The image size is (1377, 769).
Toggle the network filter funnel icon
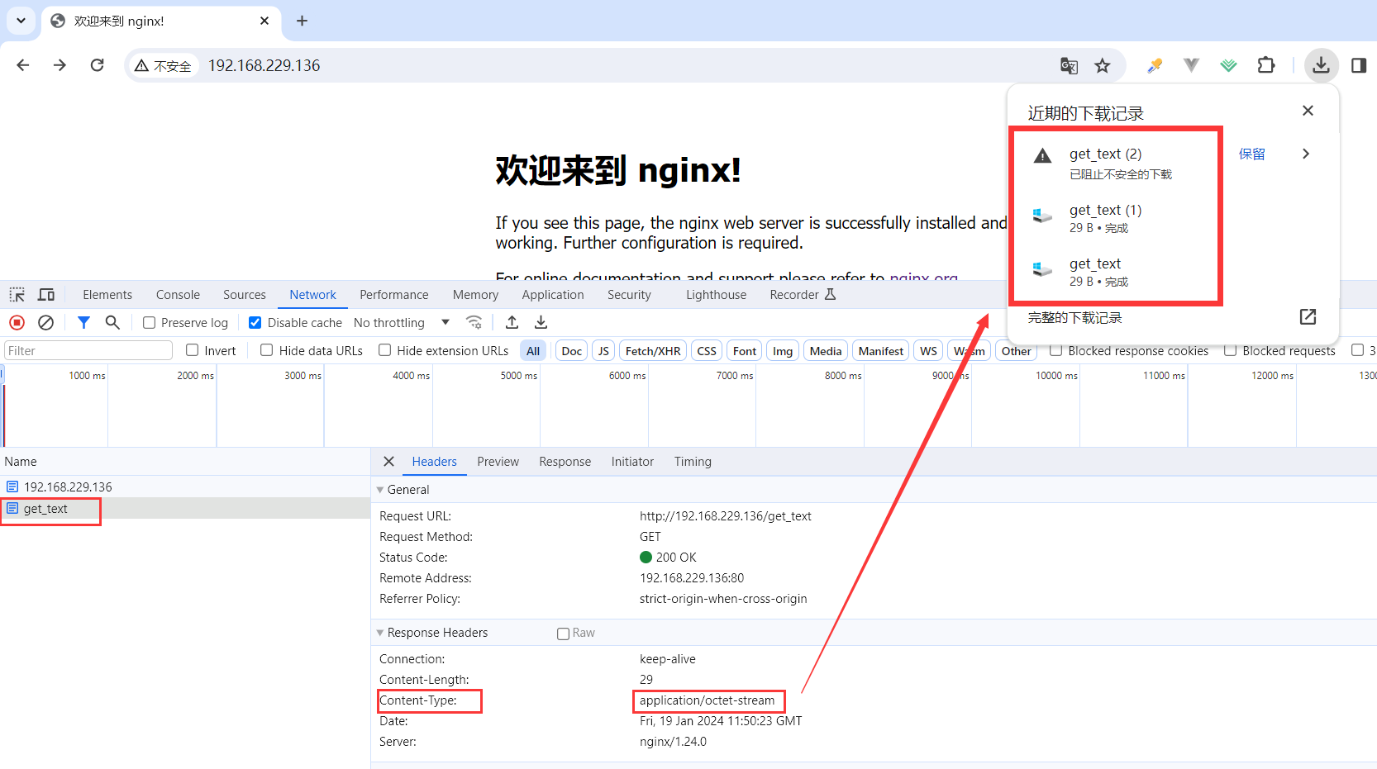(x=83, y=323)
